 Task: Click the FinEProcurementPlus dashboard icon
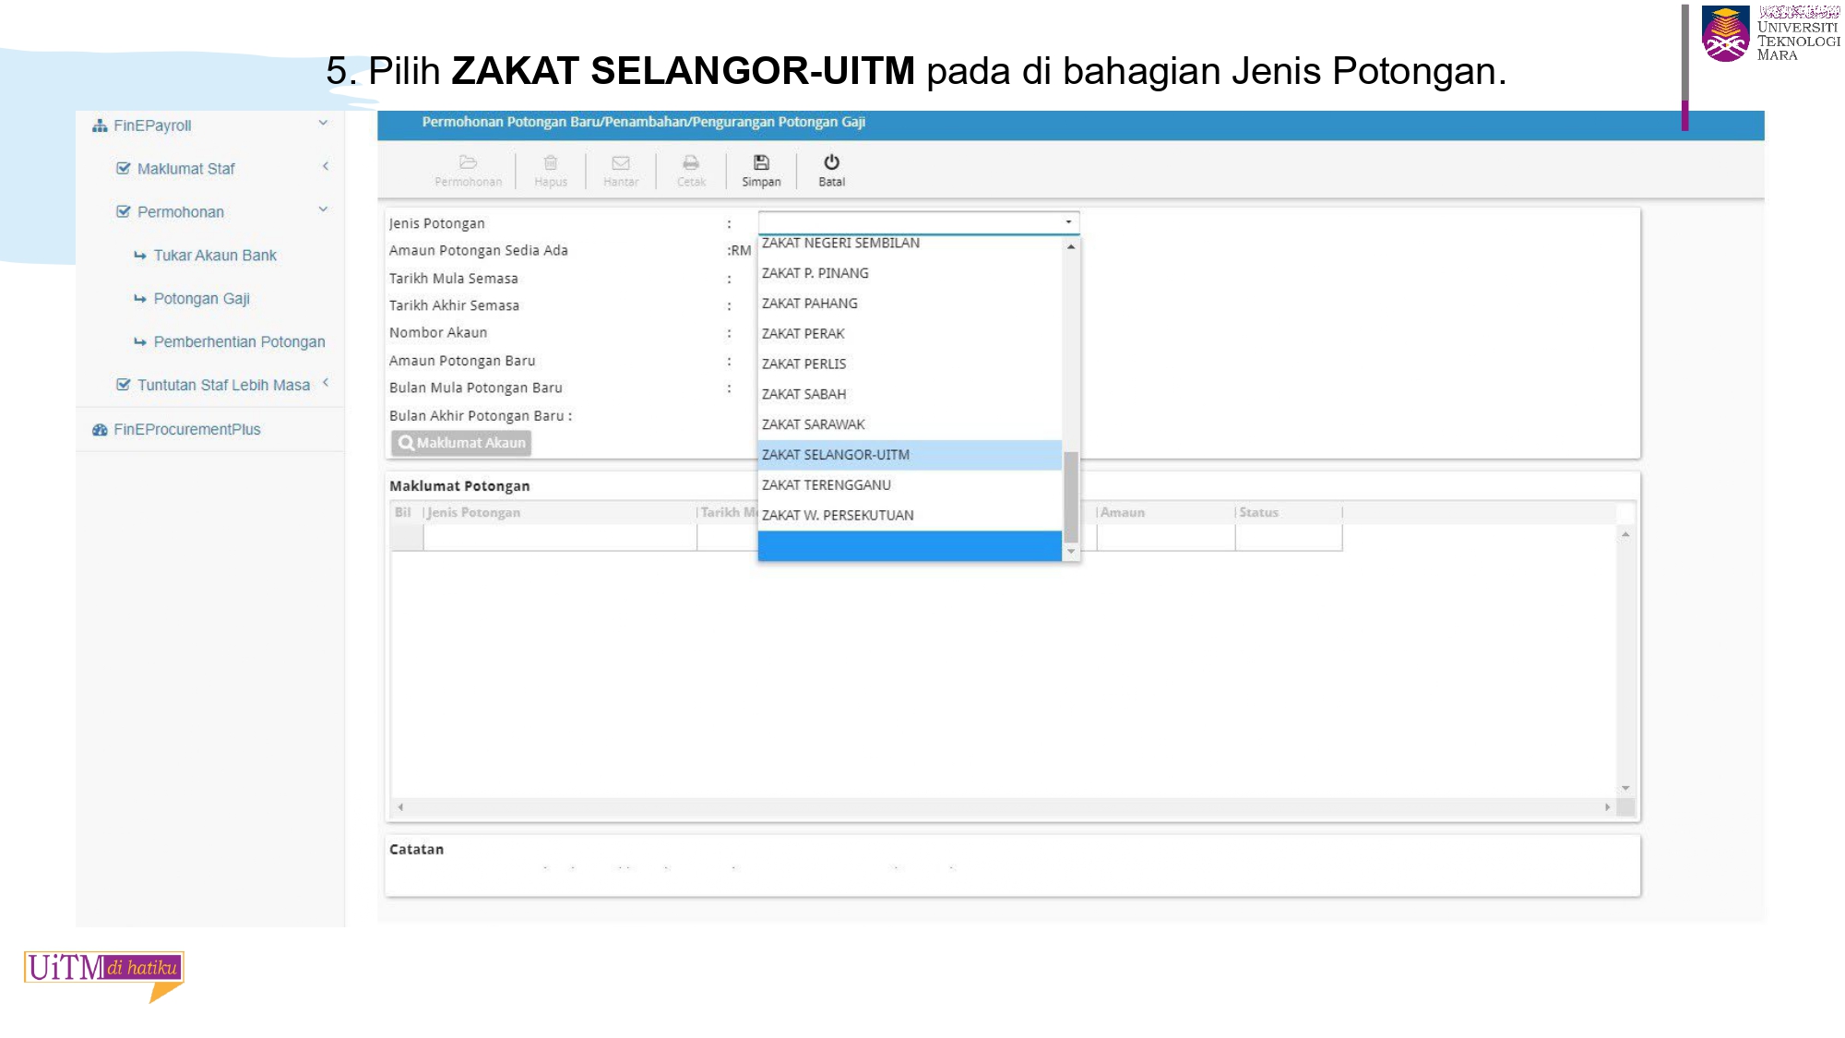[x=100, y=430]
